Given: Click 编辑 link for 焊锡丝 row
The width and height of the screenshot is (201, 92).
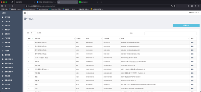Looking at the screenshot, I should point(192,62).
